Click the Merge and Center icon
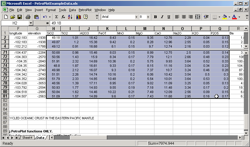The height and width of the screenshot is (147, 250). pyautogui.click(x=198, y=17)
